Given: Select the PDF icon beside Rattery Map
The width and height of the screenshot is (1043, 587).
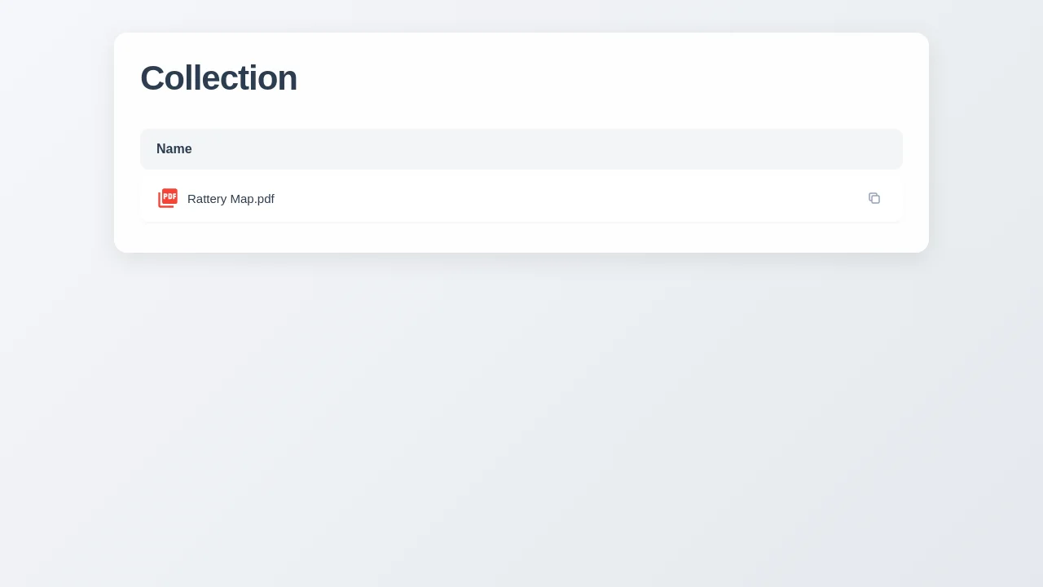Looking at the screenshot, I should pyautogui.click(x=168, y=198).
